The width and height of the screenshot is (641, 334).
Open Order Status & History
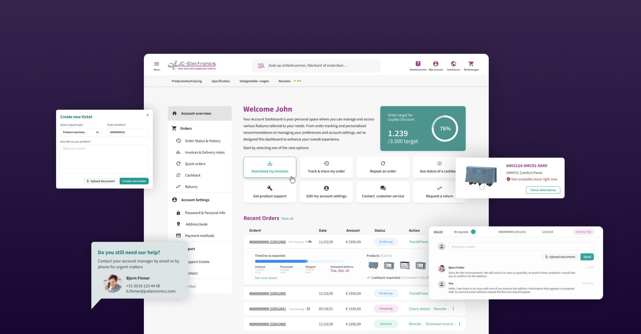point(203,141)
